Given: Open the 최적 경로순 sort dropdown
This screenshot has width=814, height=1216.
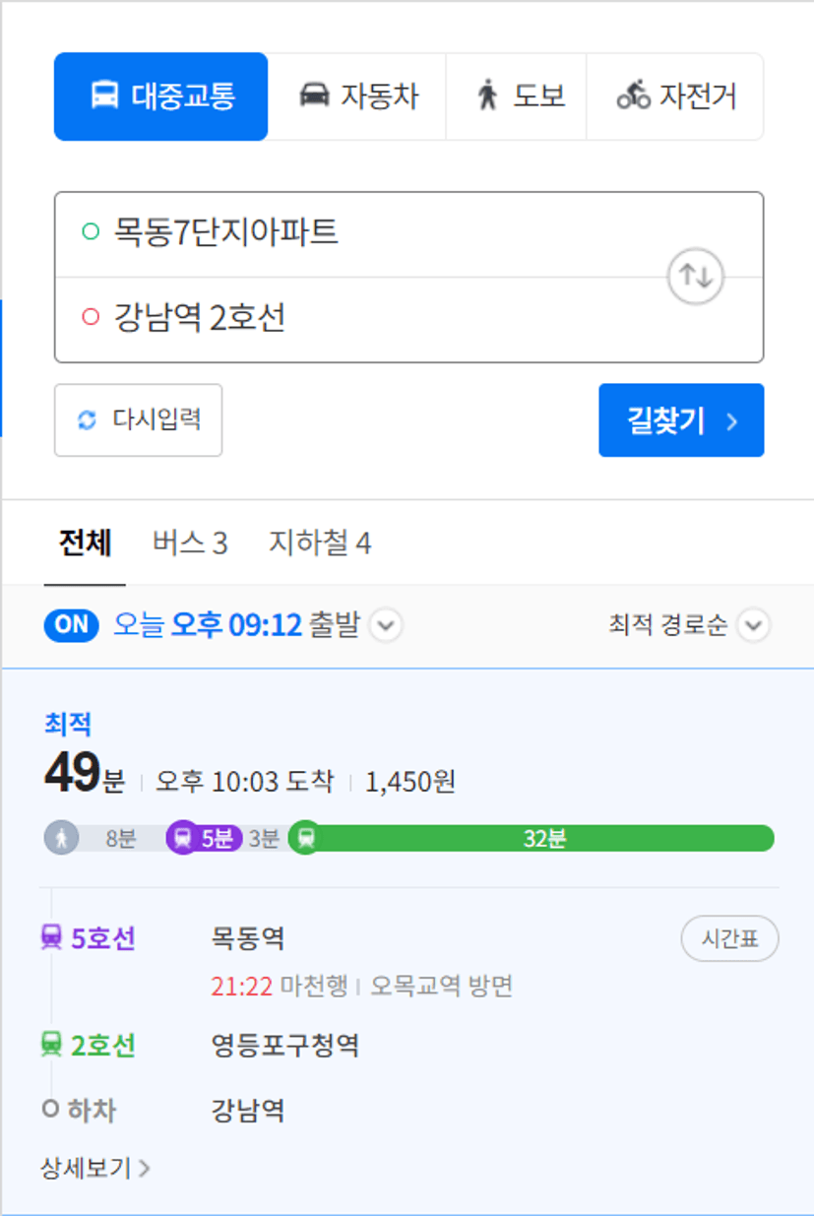Looking at the screenshot, I should (689, 625).
